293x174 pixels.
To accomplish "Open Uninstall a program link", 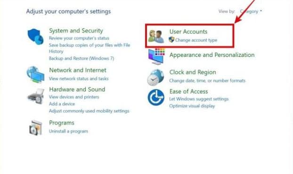I will [x=68, y=131].
